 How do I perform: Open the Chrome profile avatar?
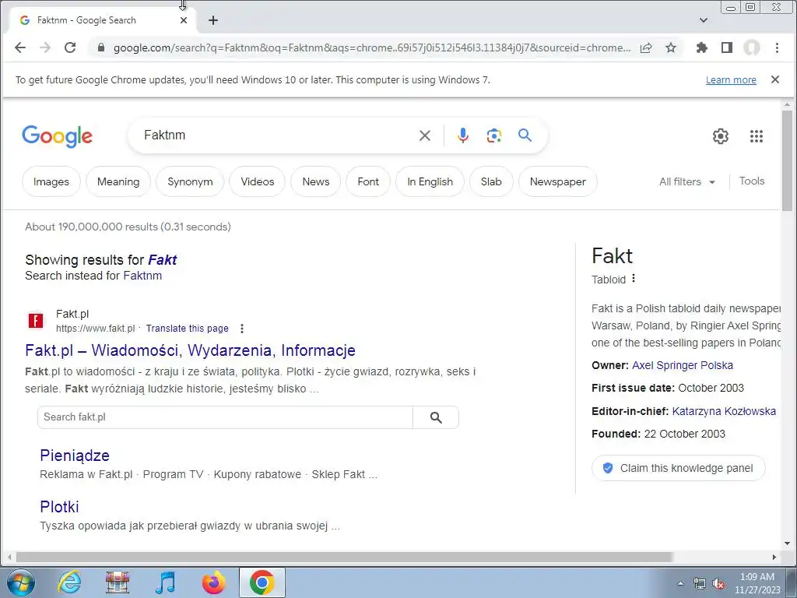(752, 47)
